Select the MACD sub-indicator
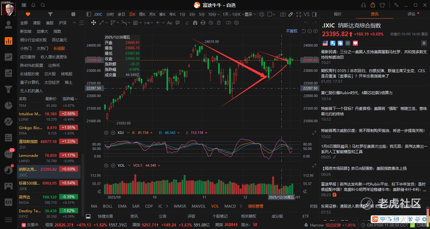Image resolution: width=430 pixels, height=229 pixels. pos(230,206)
